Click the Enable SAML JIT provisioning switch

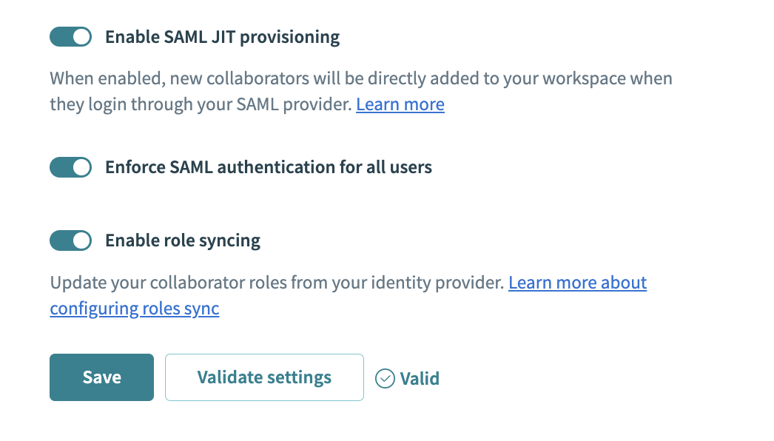point(70,36)
